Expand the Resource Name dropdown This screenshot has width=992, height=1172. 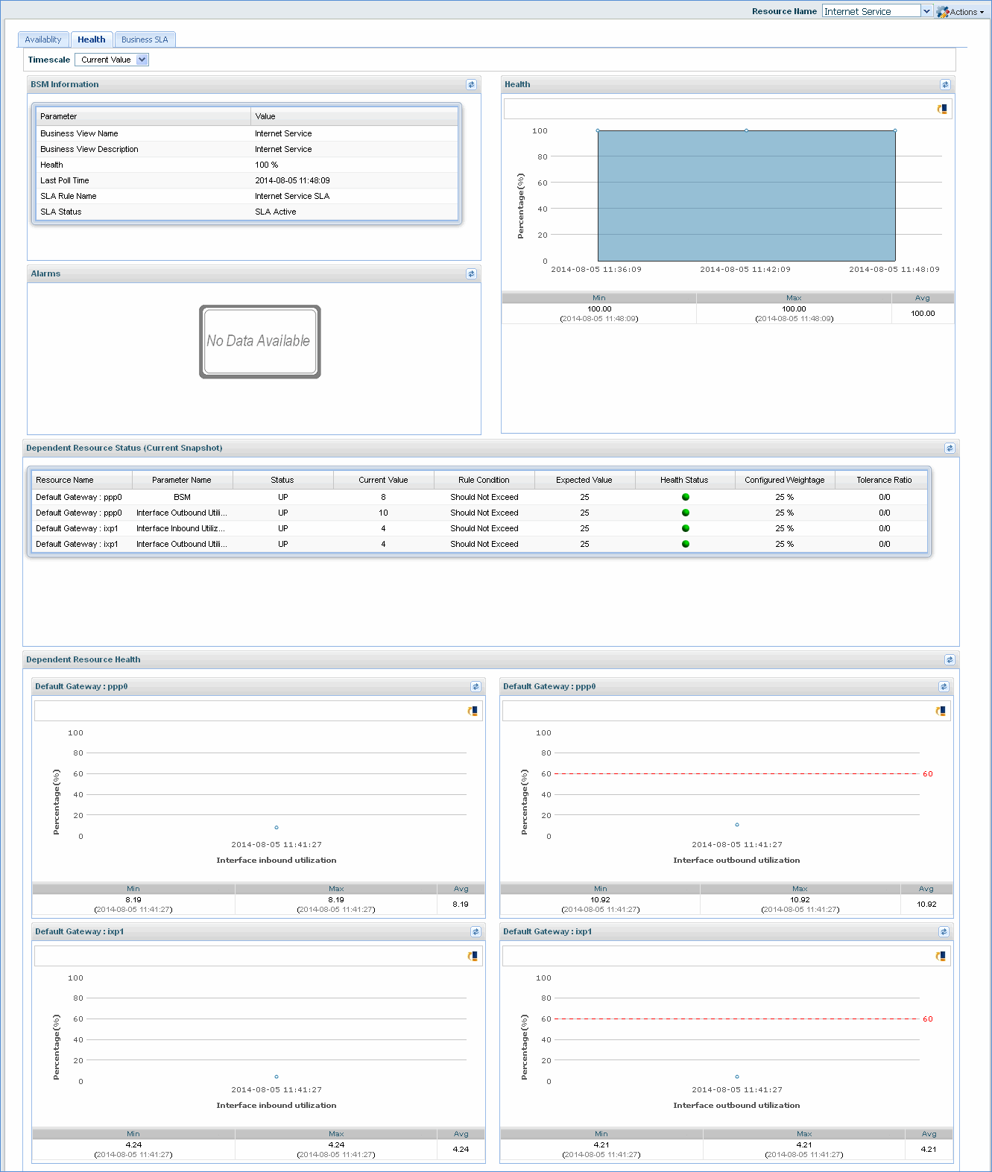click(926, 11)
